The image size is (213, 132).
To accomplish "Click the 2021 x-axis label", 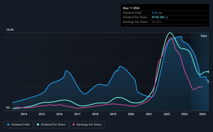I will 149,114.
